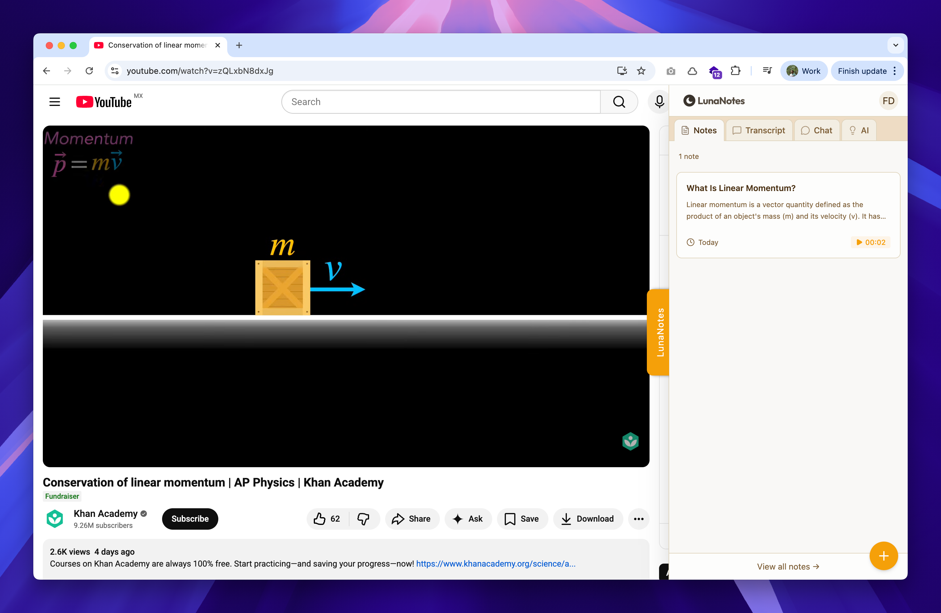Open the tab overview chevron dropdown
Image resolution: width=941 pixels, height=613 pixels.
click(x=895, y=45)
